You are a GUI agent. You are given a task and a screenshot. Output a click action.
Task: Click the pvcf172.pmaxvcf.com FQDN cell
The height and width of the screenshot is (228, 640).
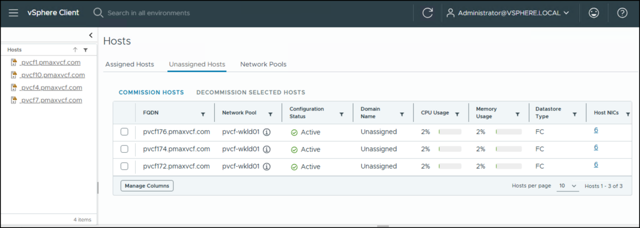177,166
